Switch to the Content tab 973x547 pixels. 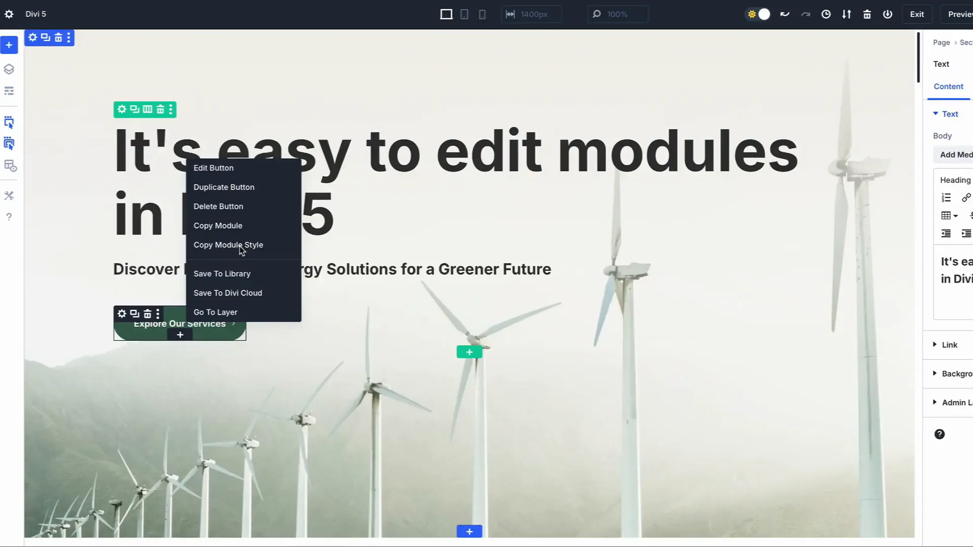pyautogui.click(x=948, y=86)
